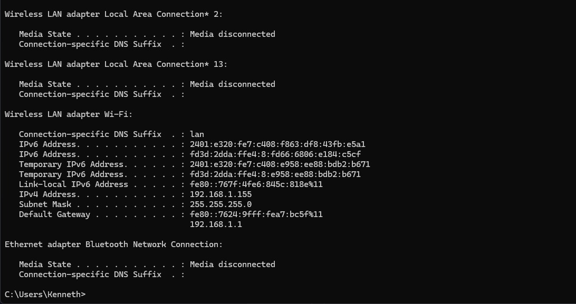Viewport: 576px width, 304px height.
Task: Click the IPv4 Address value 192.168.1.155
Action: pos(221,194)
